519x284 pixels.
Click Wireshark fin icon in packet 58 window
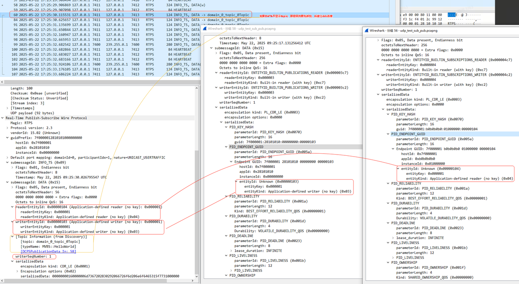(206, 29)
